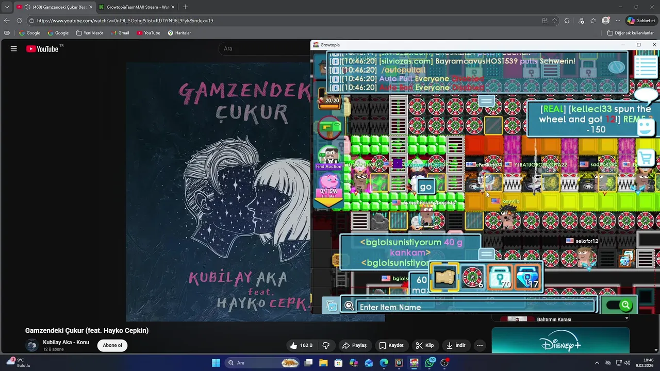Toggle the dark search mode switch

(619, 306)
